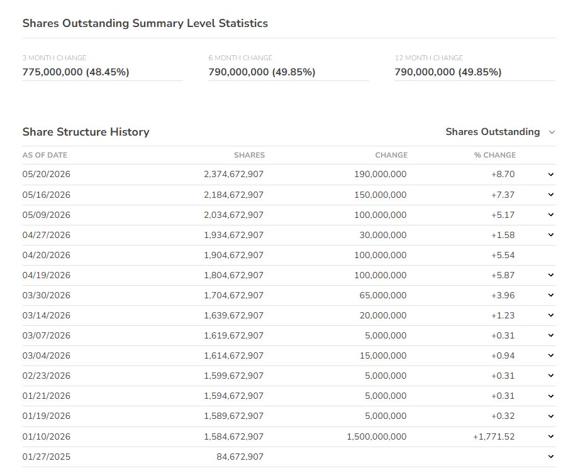The height and width of the screenshot is (471, 573).
Task: Click the date 05/09/2026
Action: pyautogui.click(x=46, y=215)
